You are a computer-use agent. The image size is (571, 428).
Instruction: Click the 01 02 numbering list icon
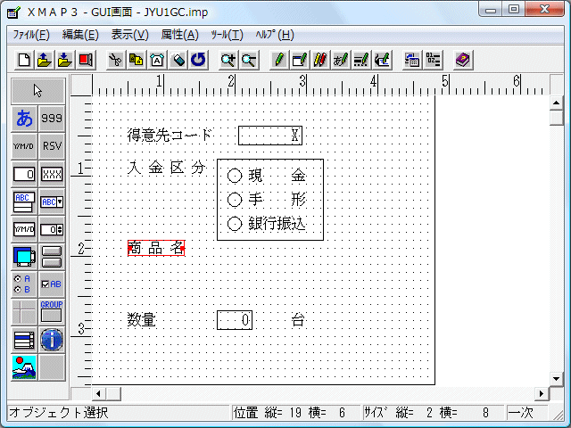[x=433, y=60]
